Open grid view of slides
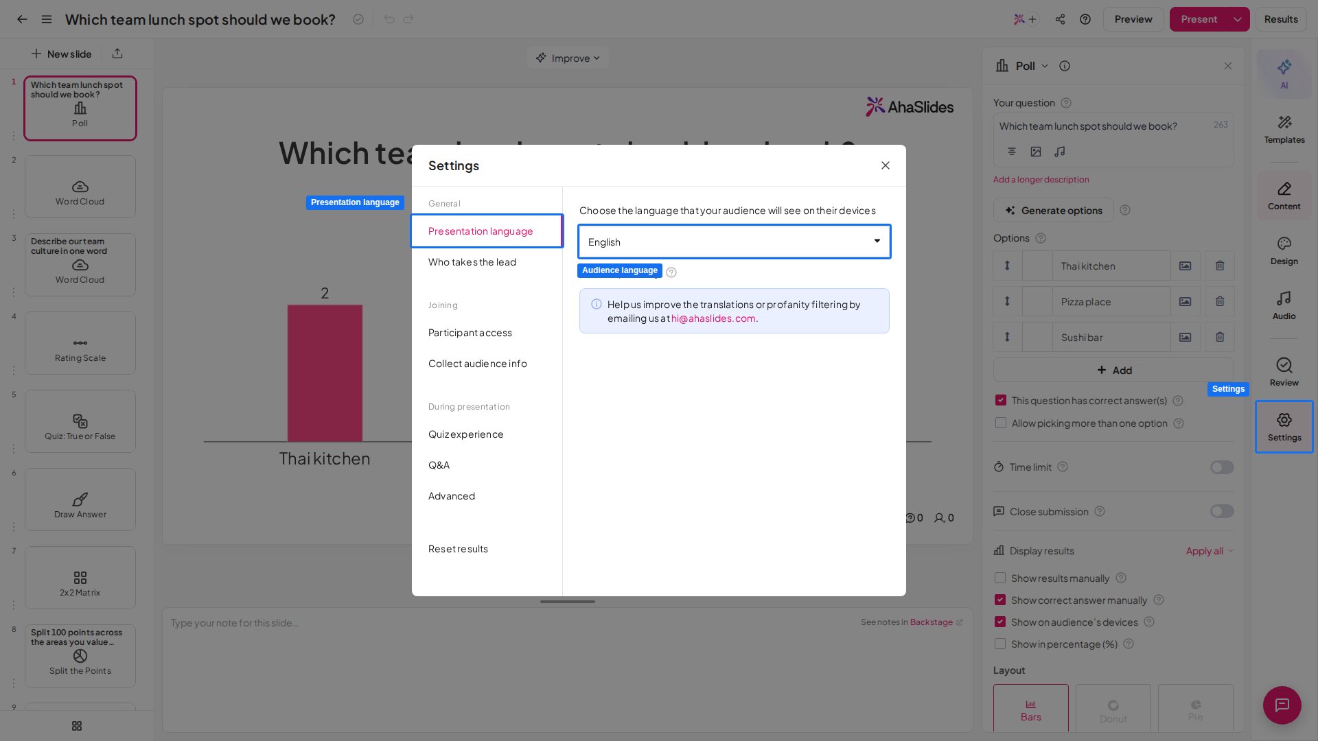Screen dimensions: 1318x741 pyautogui.click(x=77, y=726)
